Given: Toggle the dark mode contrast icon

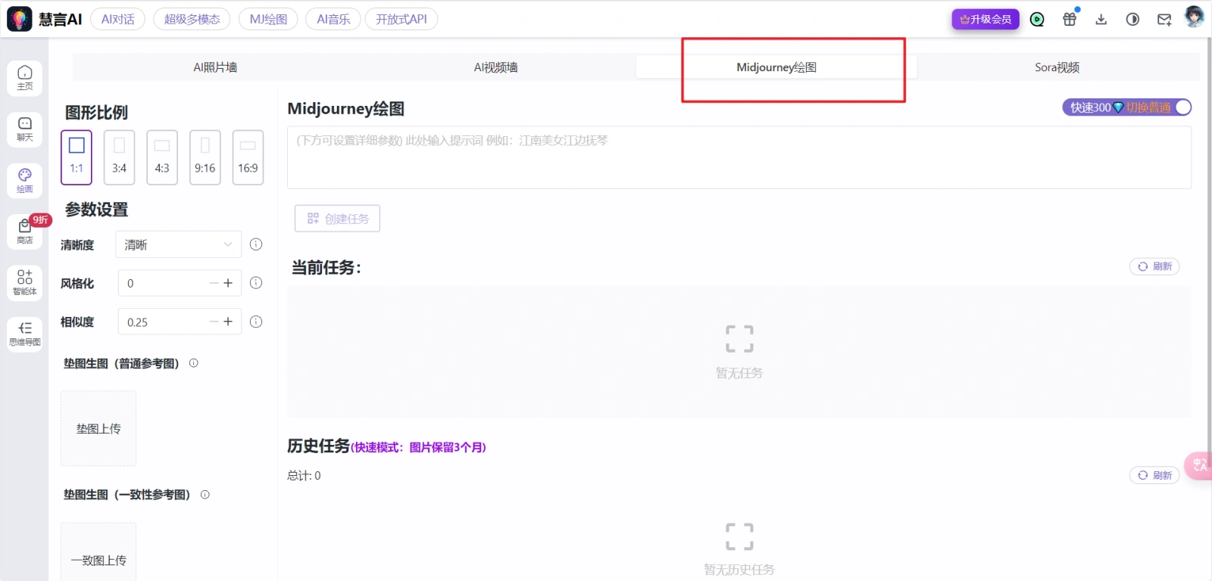Looking at the screenshot, I should (1132, 20).
